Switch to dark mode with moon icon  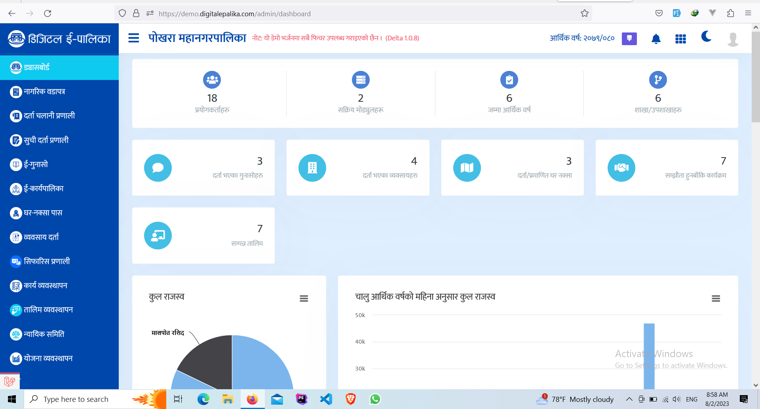click(x=706, y=37)
